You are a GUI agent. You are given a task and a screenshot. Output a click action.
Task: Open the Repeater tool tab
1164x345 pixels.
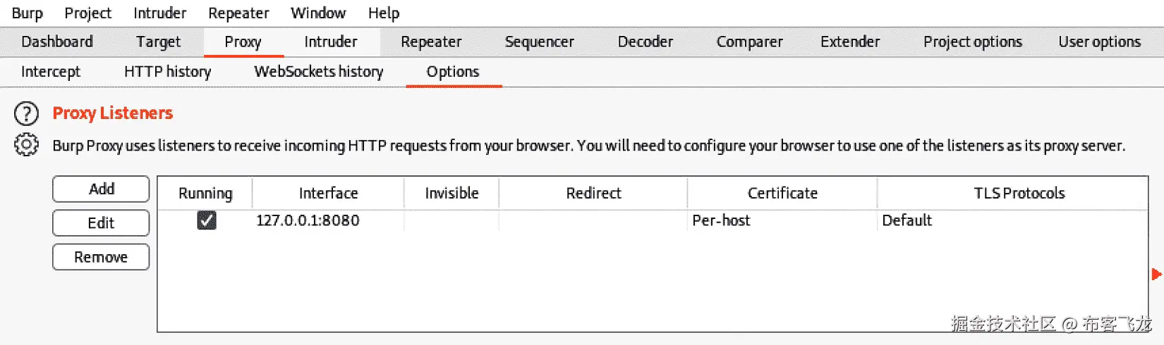(431, 42)
